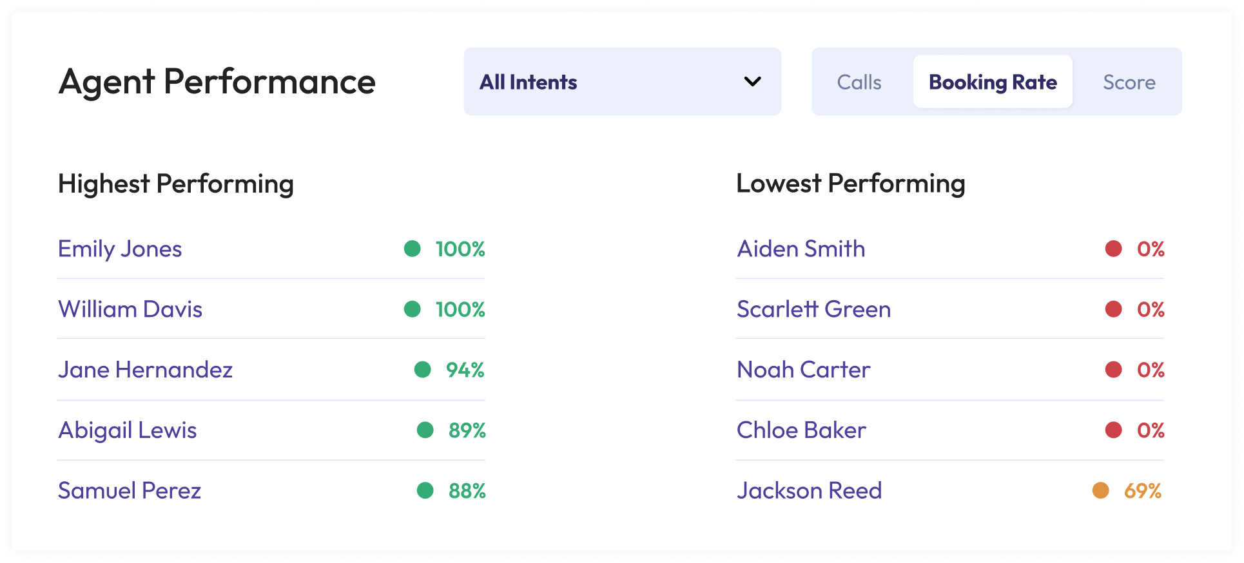
Task: Open William Davis agent link
Action: 130,310
